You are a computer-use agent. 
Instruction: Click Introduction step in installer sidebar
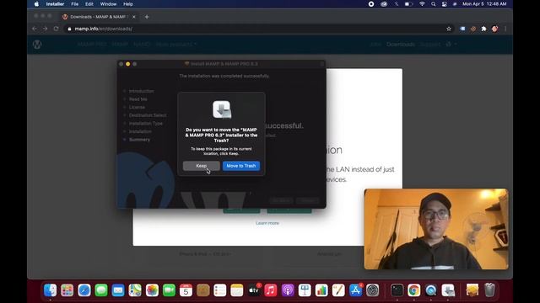point(141,91)
